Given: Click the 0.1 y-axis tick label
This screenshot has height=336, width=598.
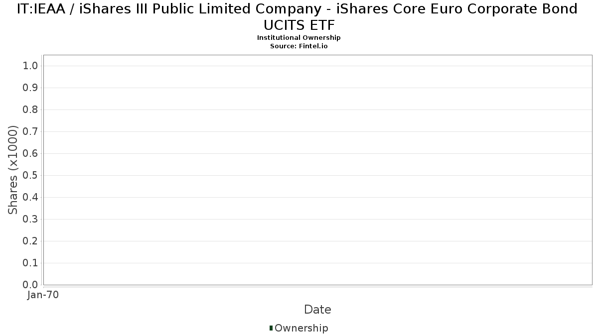Looking at the screenshot, I should tap(30, 263).
